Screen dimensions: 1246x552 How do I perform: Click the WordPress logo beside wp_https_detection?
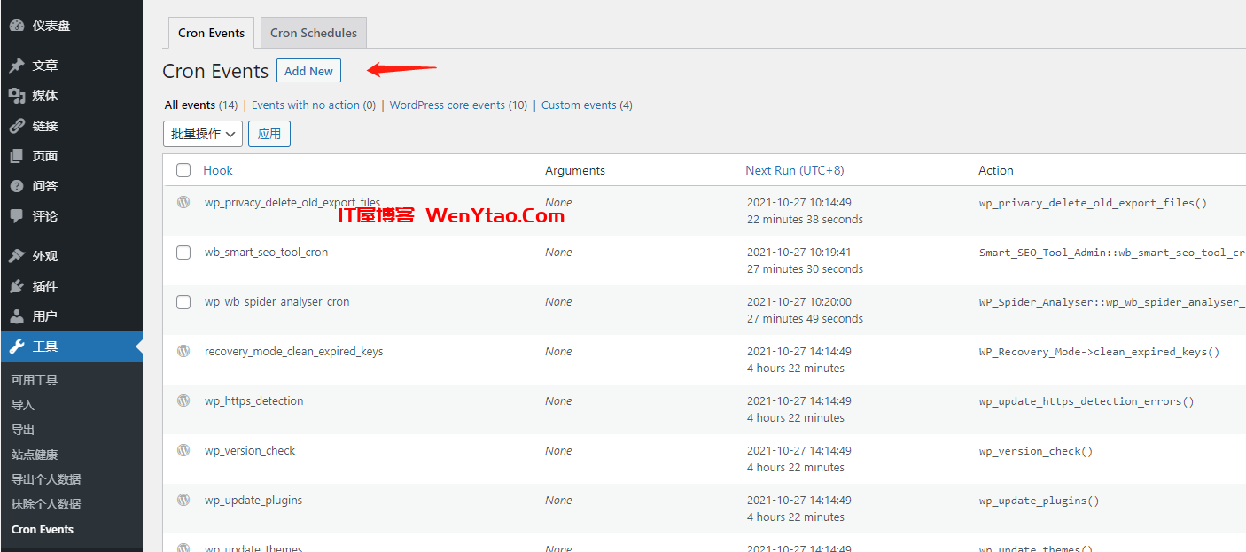[x=183, y=400]
